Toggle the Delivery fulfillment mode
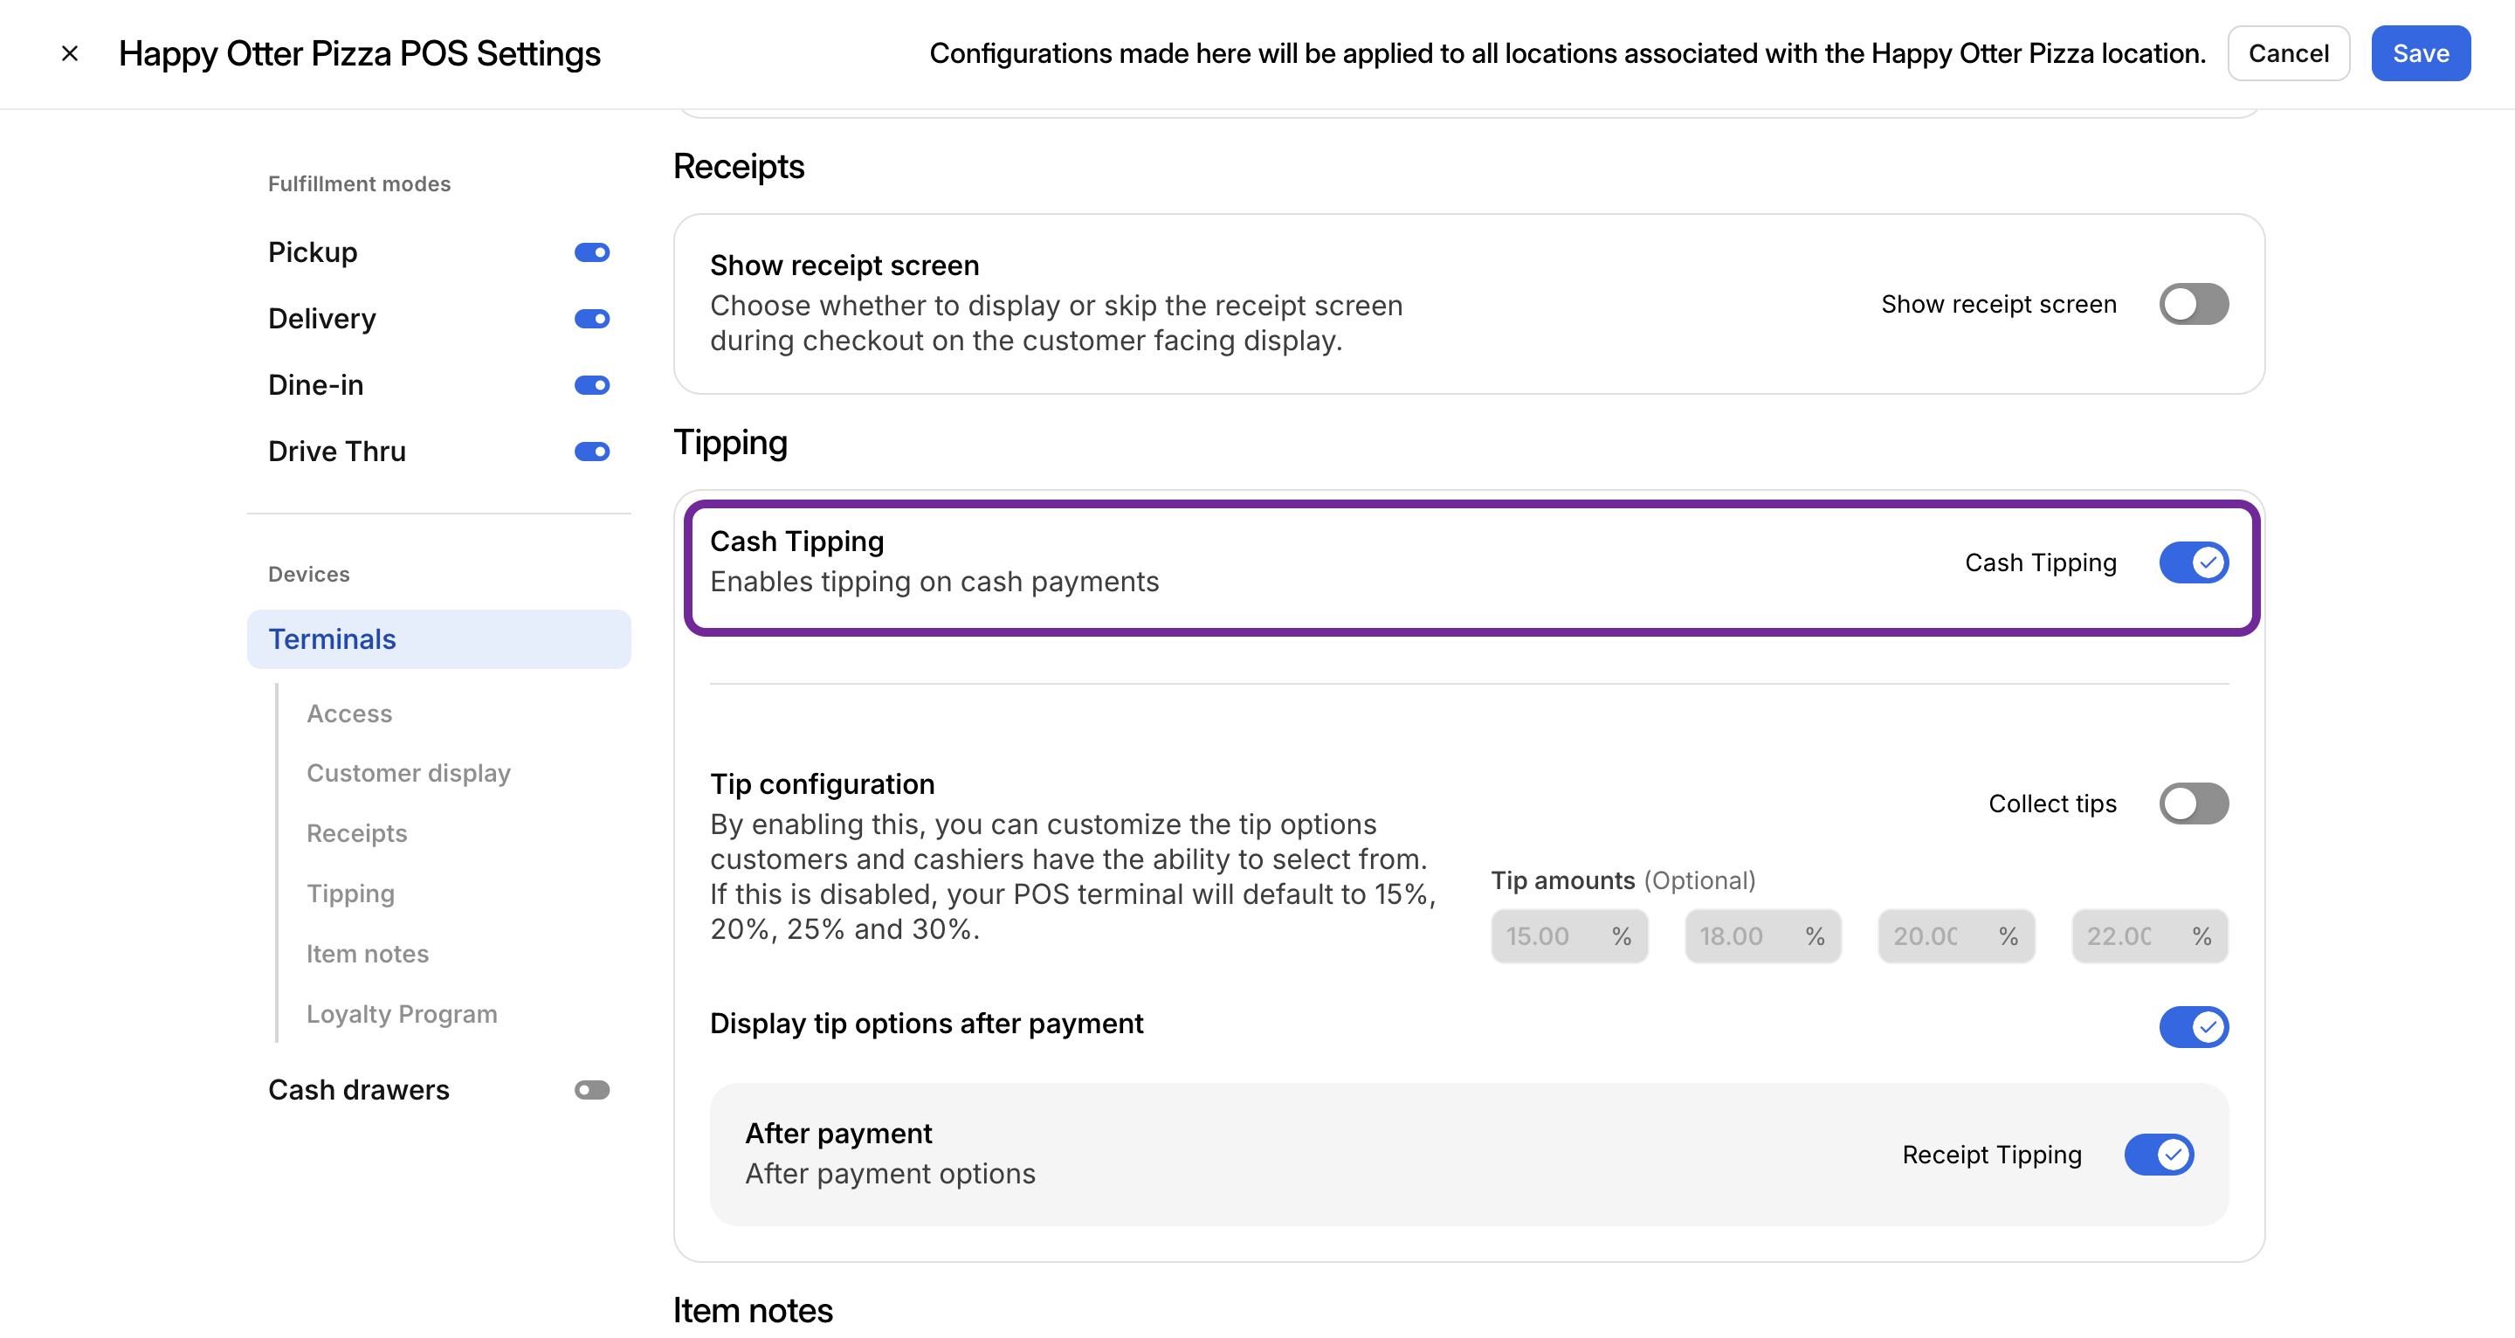The height and width of the screenshot is (1338, 2515). [x=592, y=320]
